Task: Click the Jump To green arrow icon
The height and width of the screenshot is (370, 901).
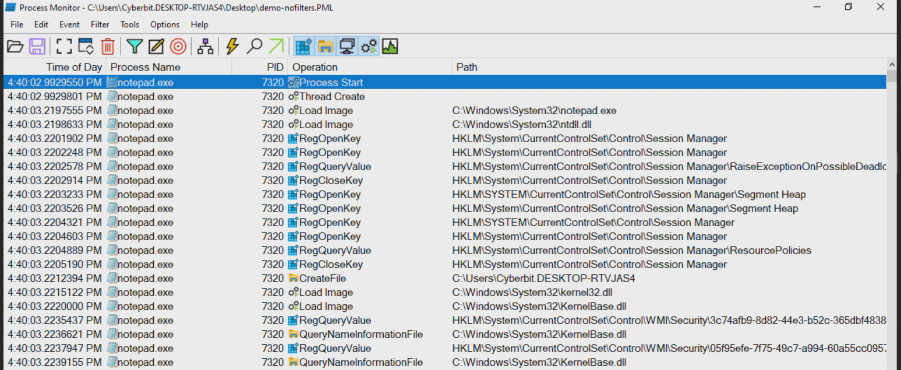Action: 276,47
